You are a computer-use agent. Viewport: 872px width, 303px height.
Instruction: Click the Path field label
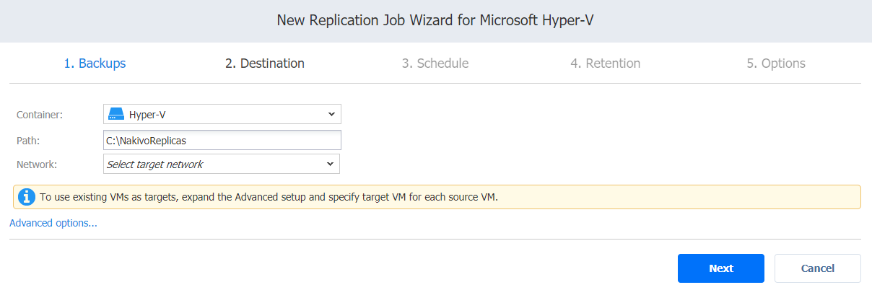pos(27,140)
